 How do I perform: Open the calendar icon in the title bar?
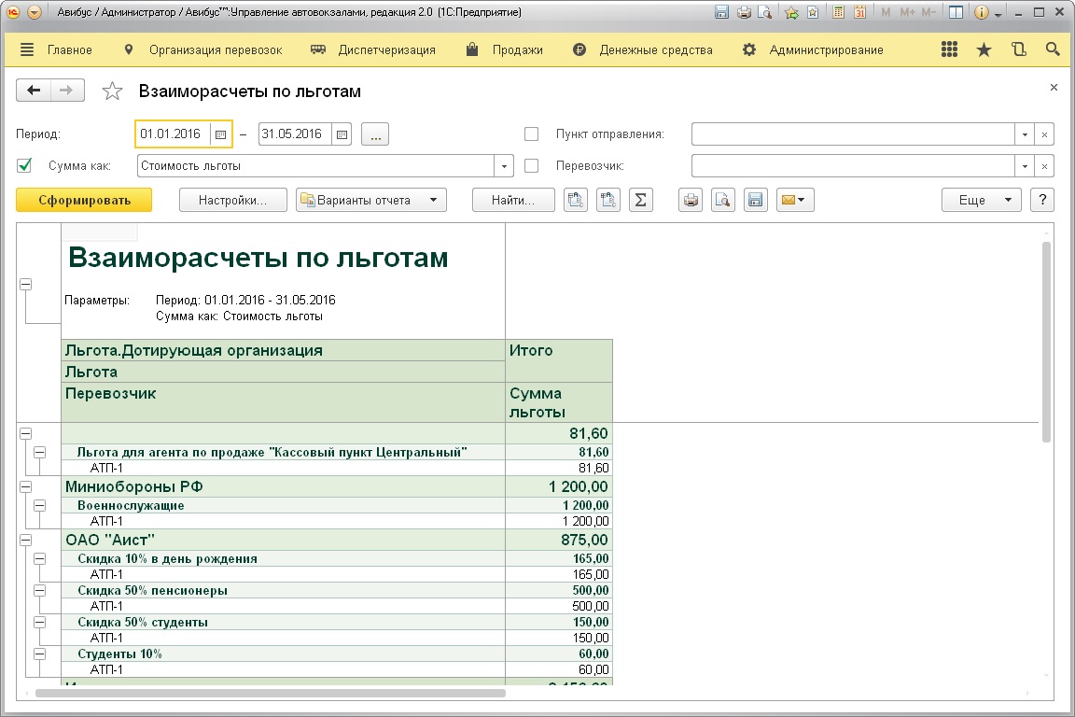point(859,13)
